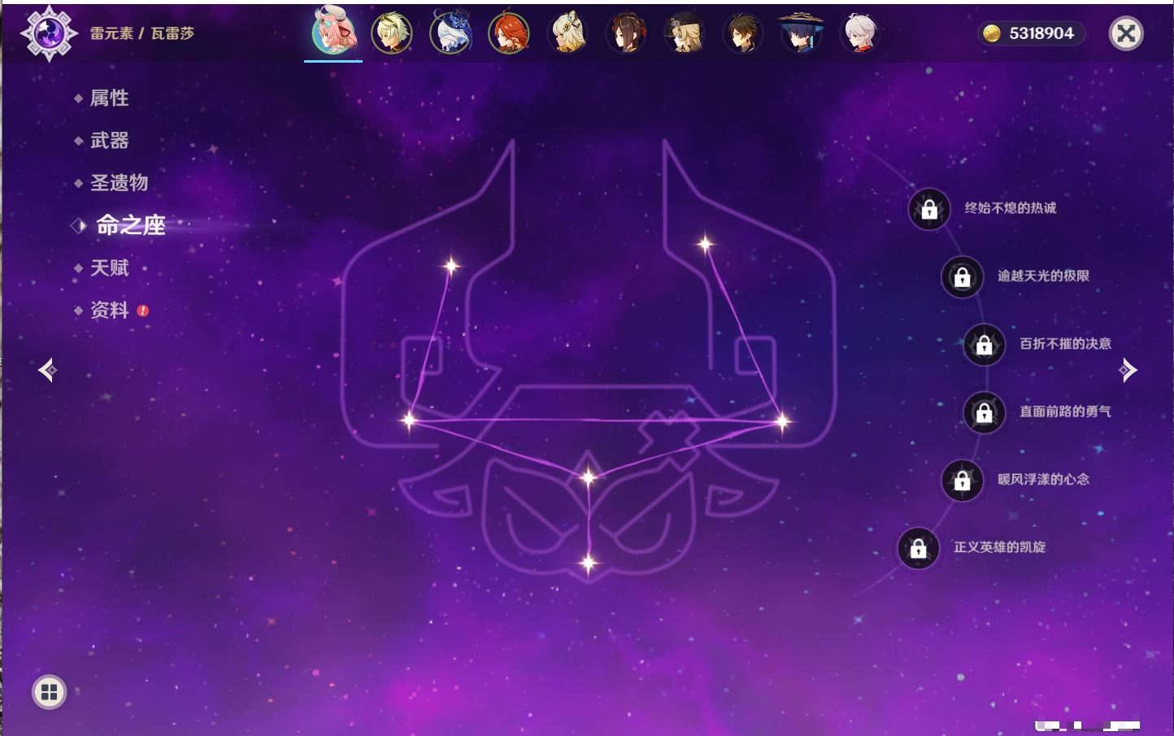Open constellation 逾越天光的极限
The width and height of the screenshot is (1174, 736).
tap(1043, 276)
